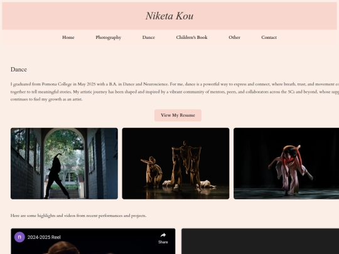The height and width of the screenshot is (254, 339).
Task: Open the Contact page
Action: [x=269, y=38]
